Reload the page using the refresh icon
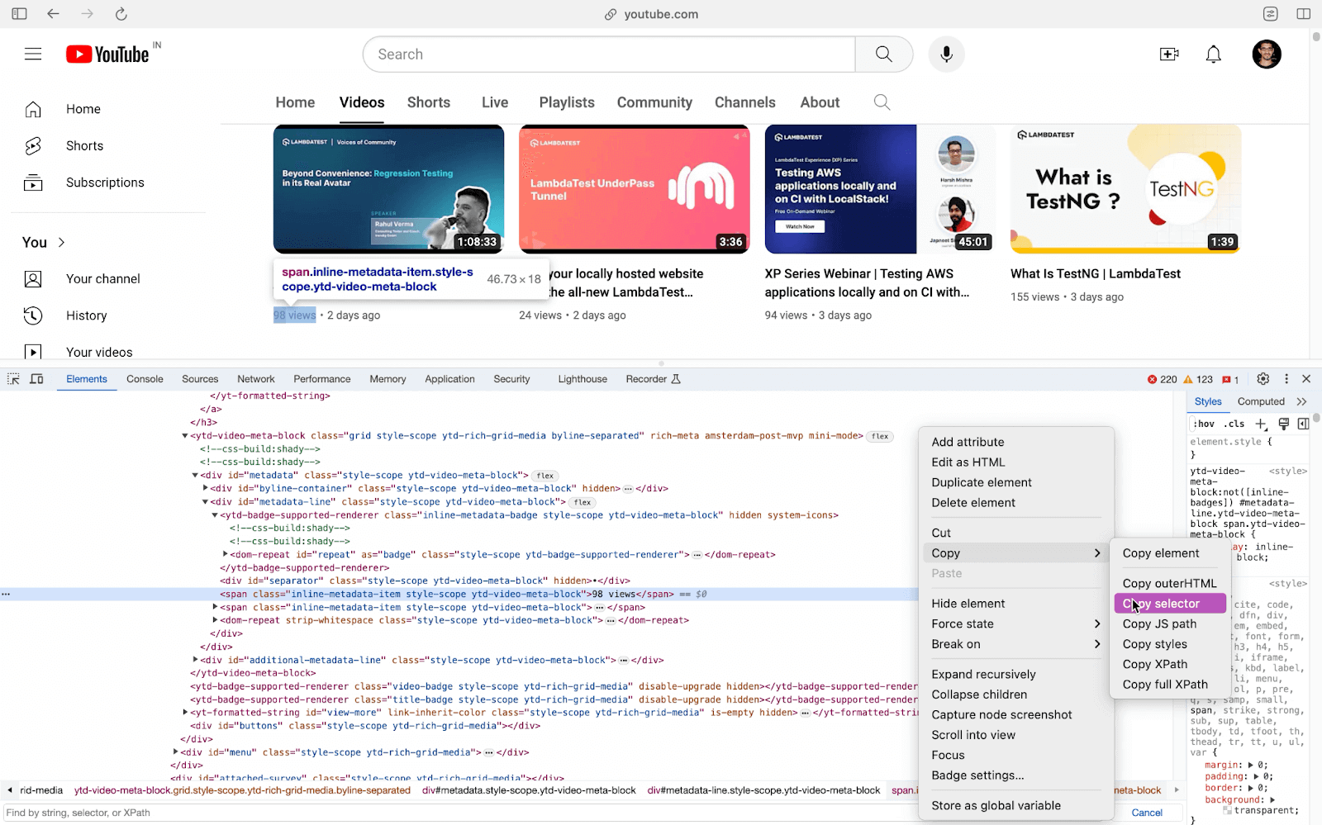The image size is (1322, 825). 121,14
